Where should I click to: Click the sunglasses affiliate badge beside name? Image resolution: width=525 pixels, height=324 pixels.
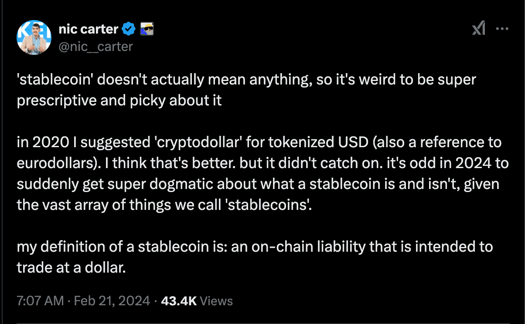coord(146,30)
